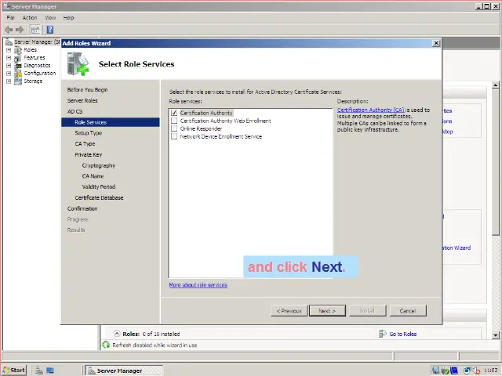Select the Storage icon in the tree
The height and width of the screenshot is (376, 502).
[x=18, y=81]
